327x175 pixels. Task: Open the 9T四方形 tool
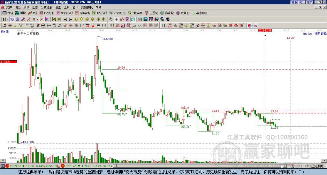[x=117, y=13]
